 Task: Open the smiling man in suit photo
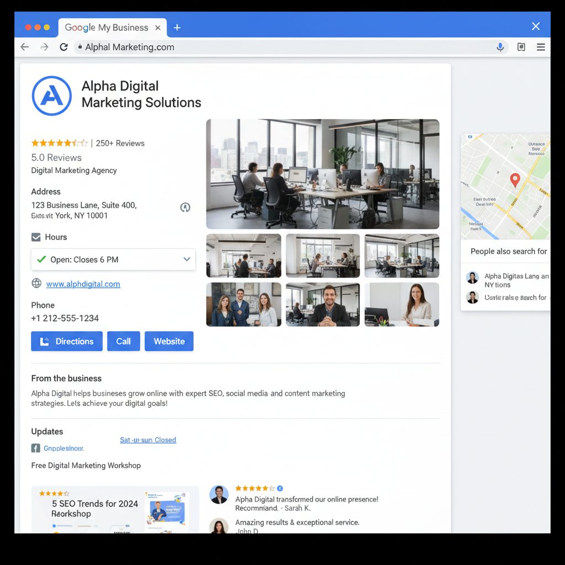coord(322,305)
